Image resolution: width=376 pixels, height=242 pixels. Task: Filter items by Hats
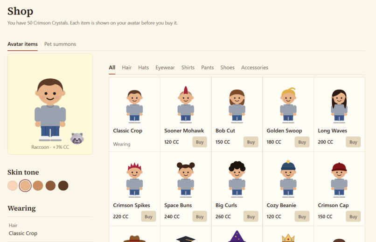pyautogui.click(x=143, y=68)
